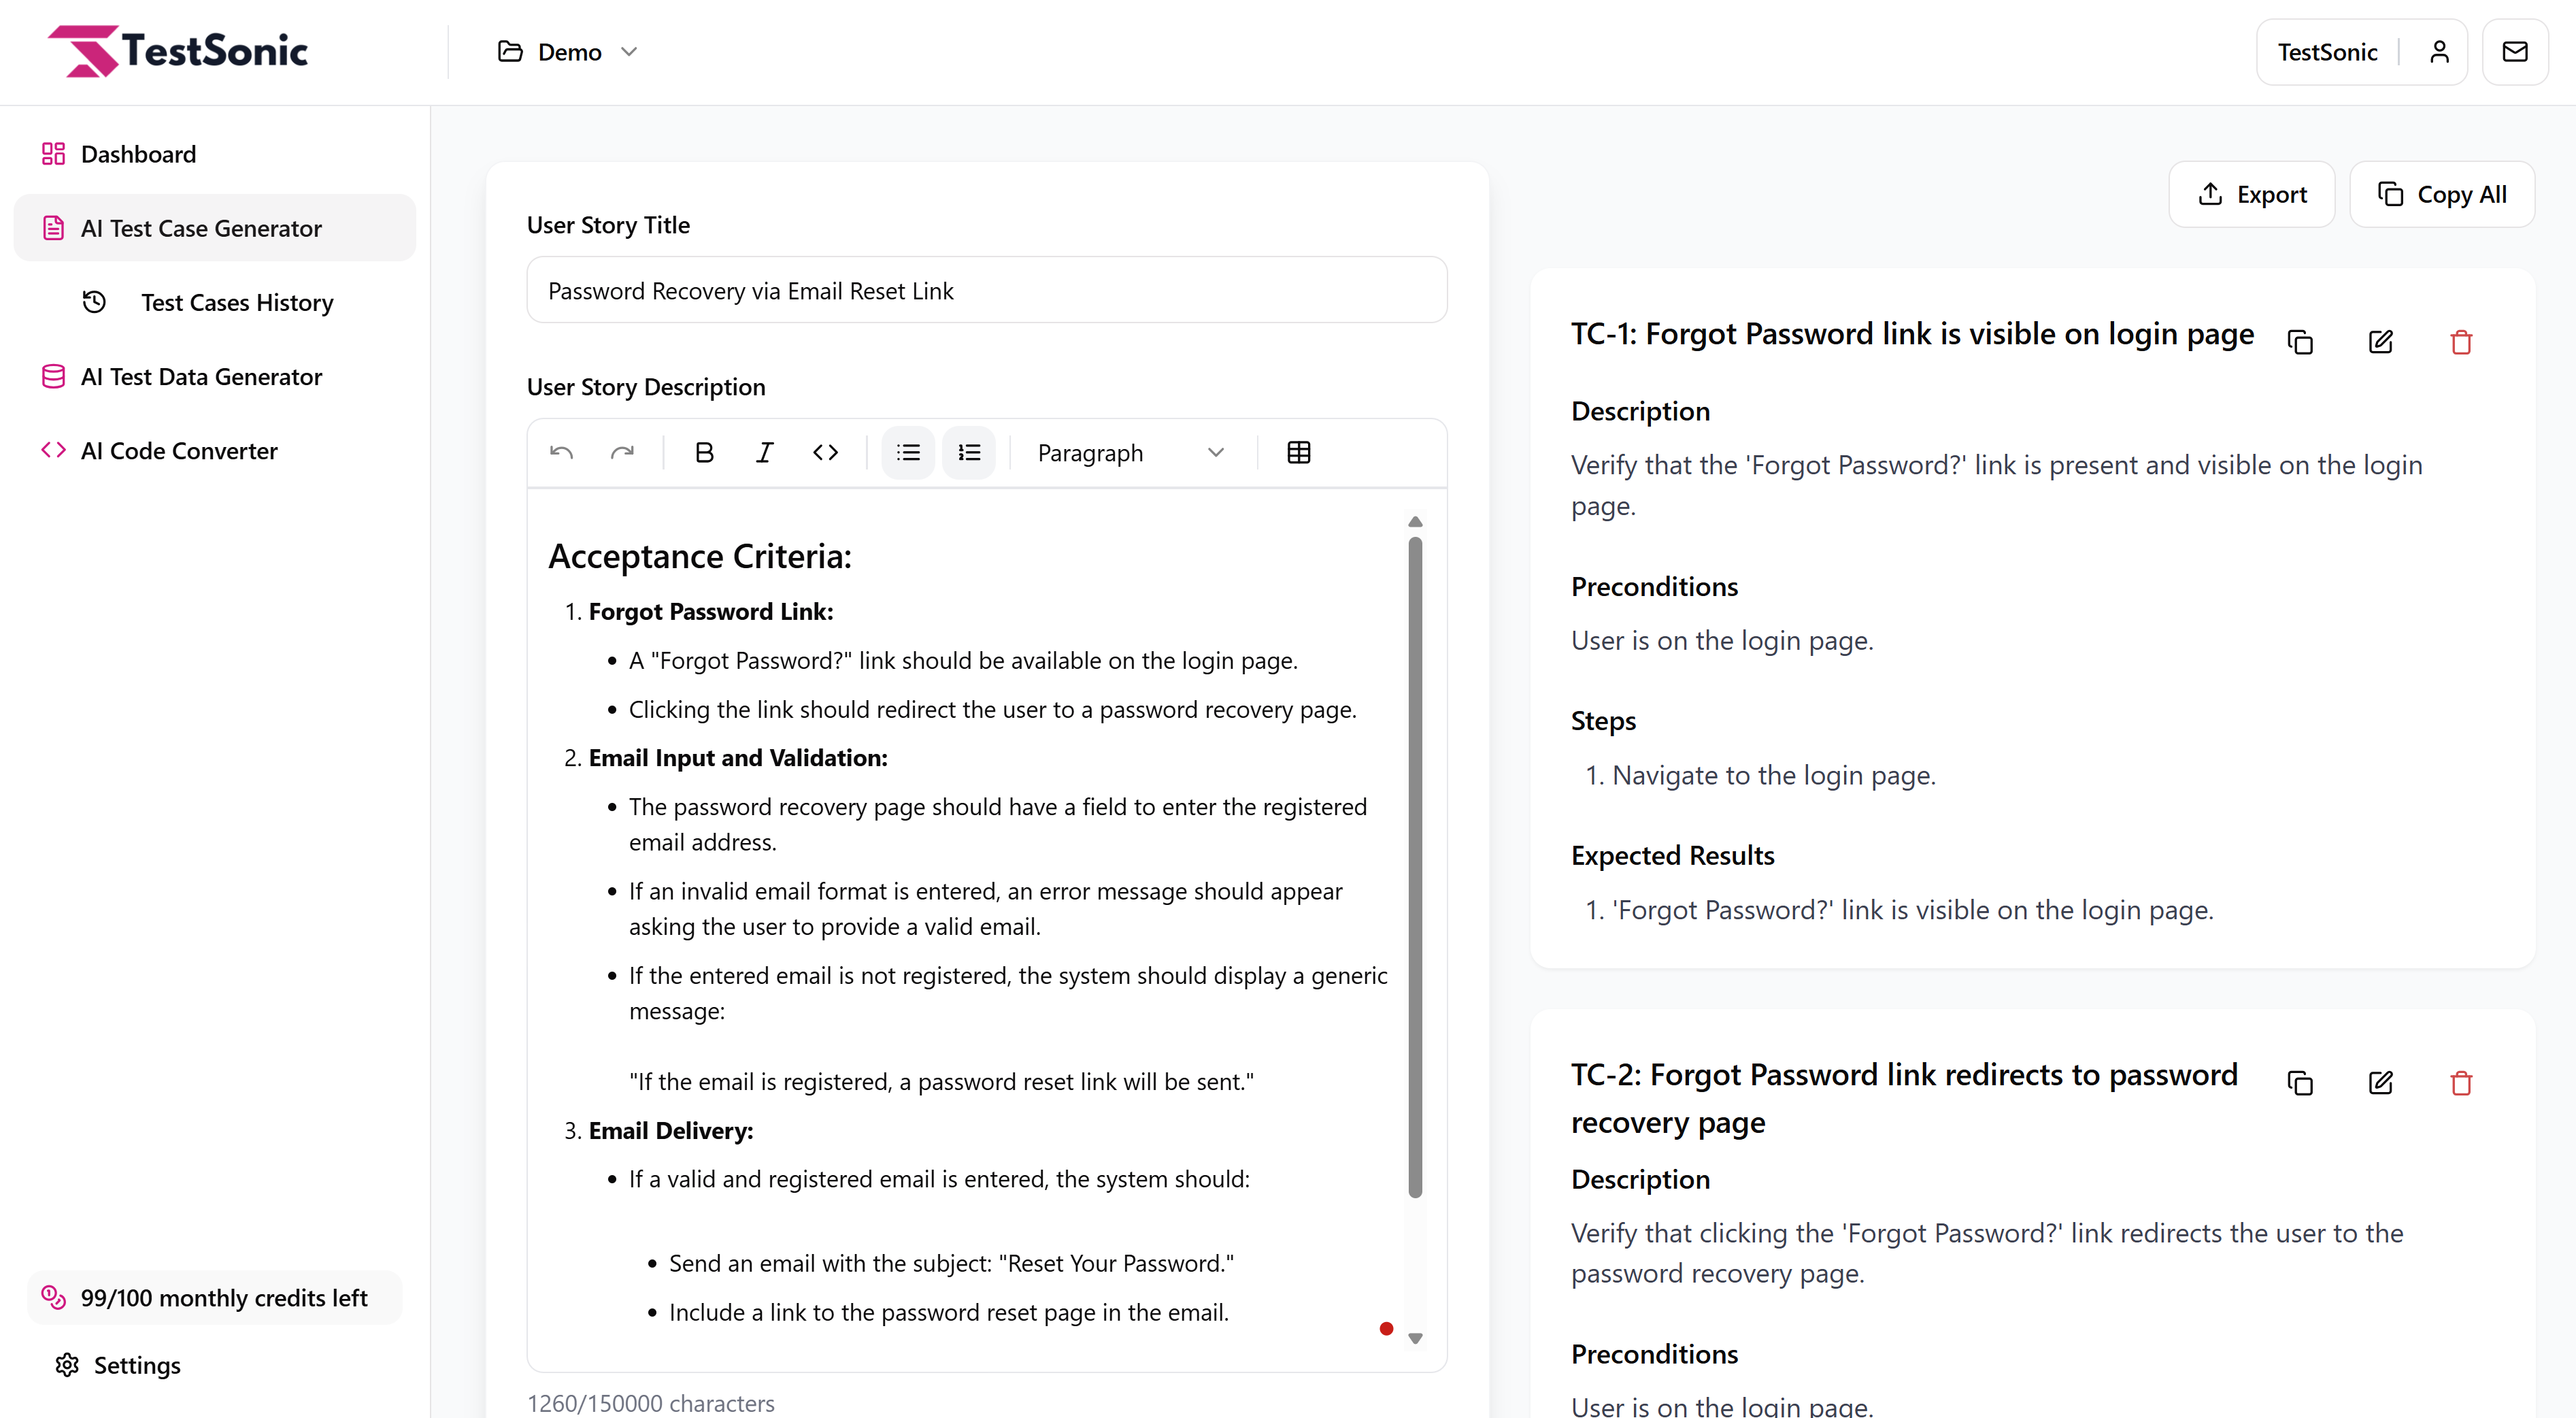Edit test case TC-2 using the pencil icon

2381,1082
